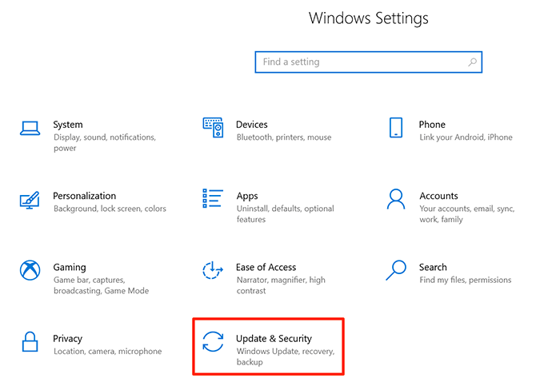The width and height of the screenshot is (544, 382).
Task: Click the Search magnifier category icon
Action: (395, 270)
